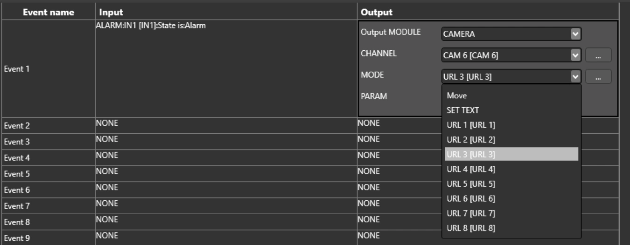Screen dimensions: 630x245
Task: Choose URL 4 [URL 4] mode
Action: point(471,169)
